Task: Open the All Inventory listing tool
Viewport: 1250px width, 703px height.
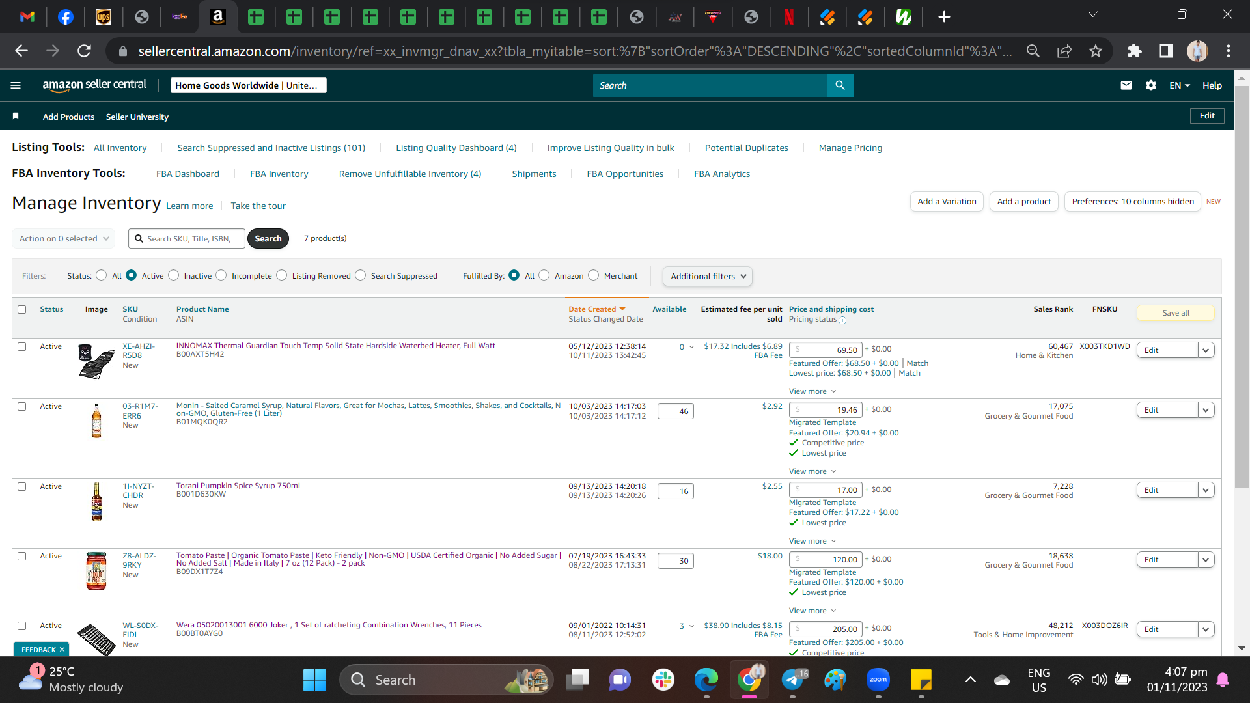Action: [x=120, y=148]
